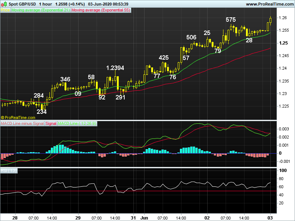Click the candlestick chart icon in the title bar
The height and width of the screenshot is (221, 295).
(4, 4)
